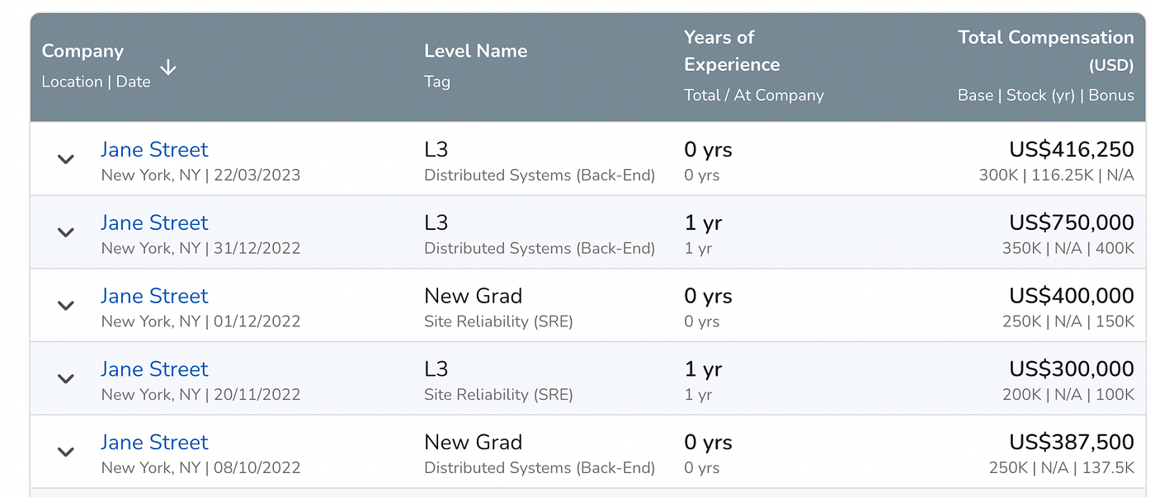Open Jane Street link dated 31/12/2022

click(x=153, y=223)
